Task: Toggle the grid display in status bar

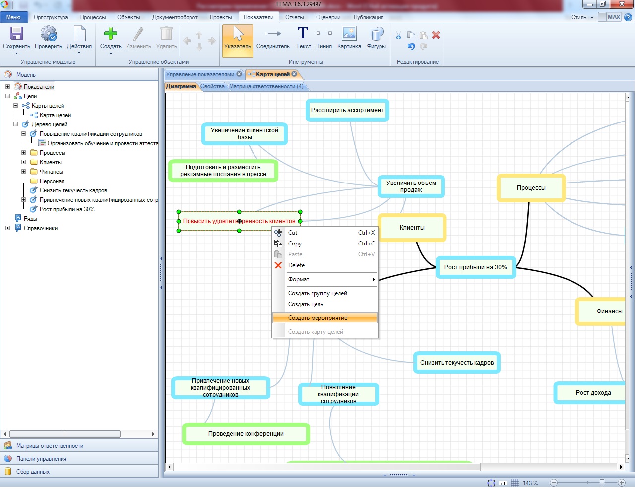Action: tap(515, 483)
